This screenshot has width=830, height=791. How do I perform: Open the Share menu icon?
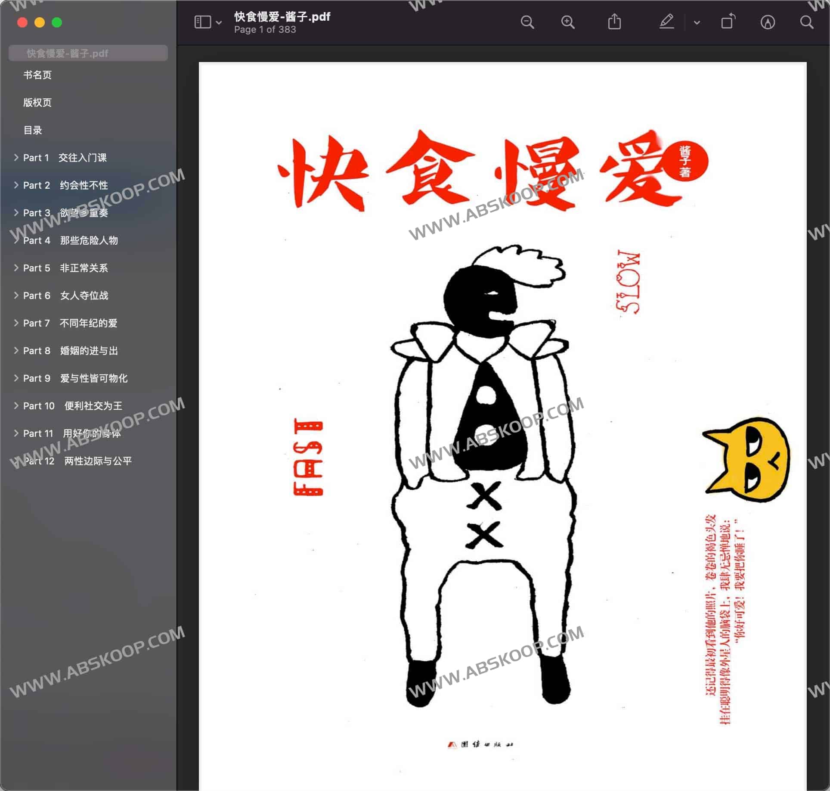[614, 22]
